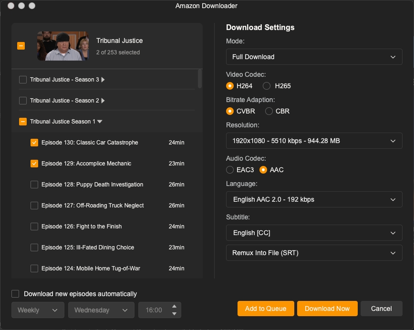
Task: Toggle the Tribunal Justice series master checkbox
Action: point(21,46)
